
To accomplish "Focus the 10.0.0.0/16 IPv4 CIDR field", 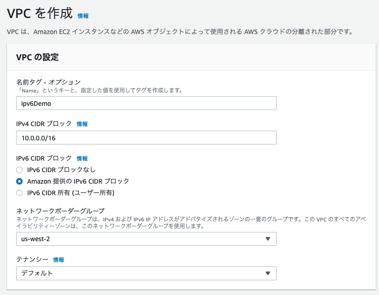I will (146, 138).
